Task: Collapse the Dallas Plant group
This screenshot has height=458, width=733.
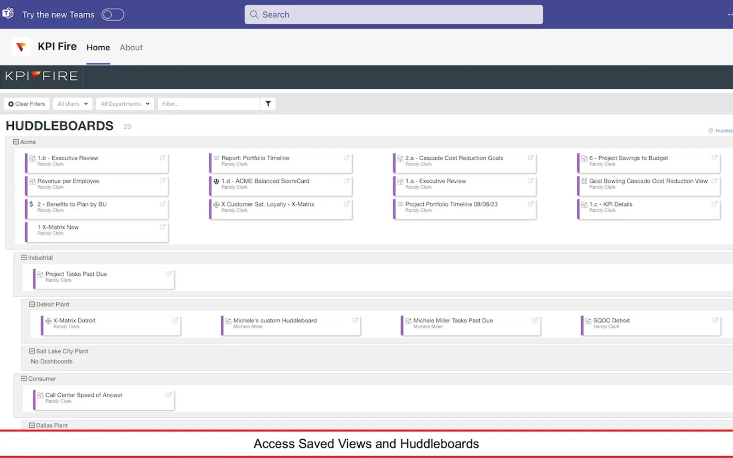Action: tap(32, 425)
